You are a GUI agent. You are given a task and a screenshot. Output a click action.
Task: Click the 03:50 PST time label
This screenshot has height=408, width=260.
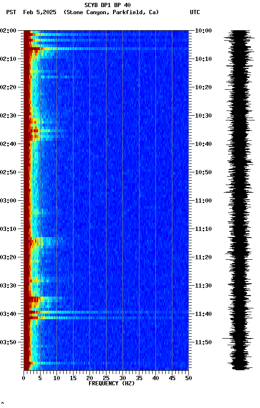[8, 342]
